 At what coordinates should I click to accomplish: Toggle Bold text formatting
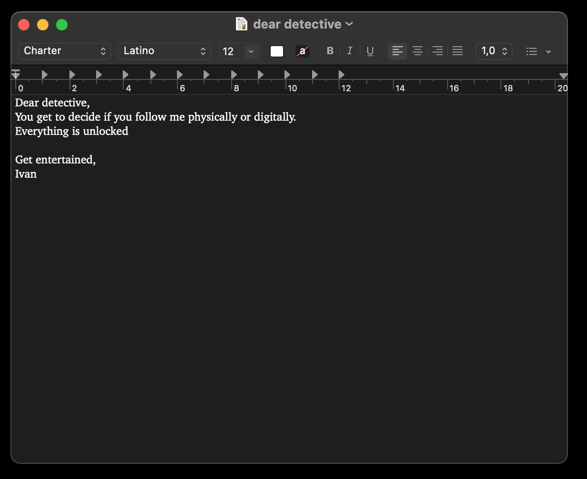330,51
